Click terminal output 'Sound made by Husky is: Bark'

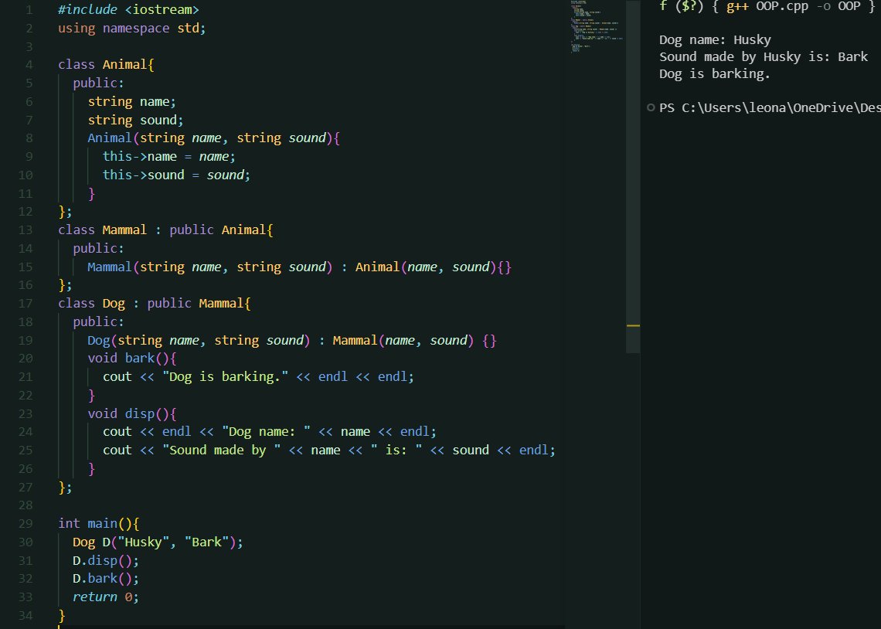click(x=763, y=56)
